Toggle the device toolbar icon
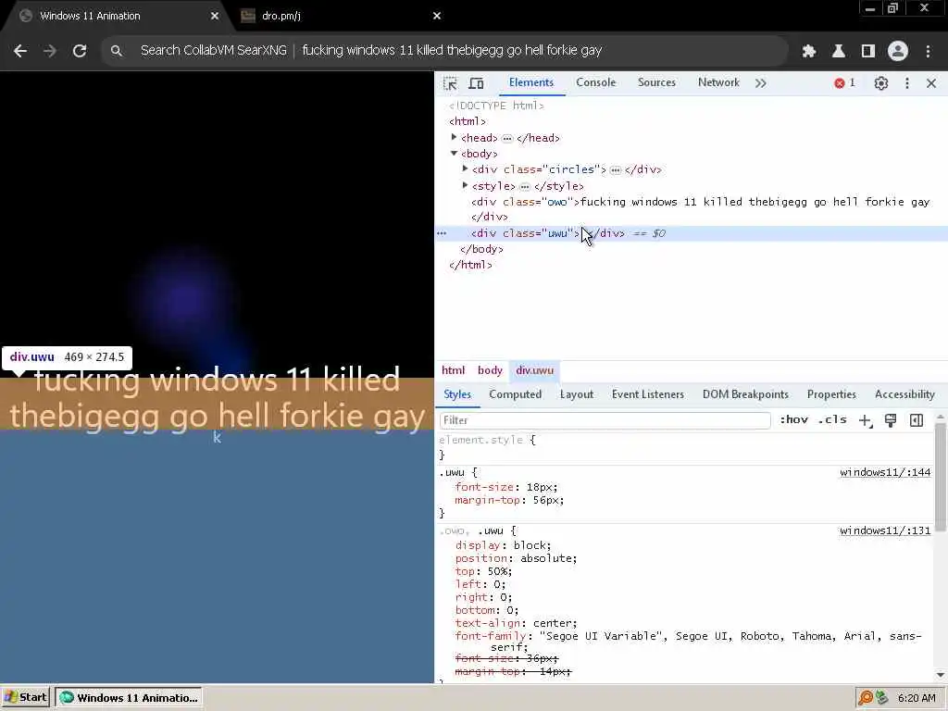The image size is (948, 711). (x=477, y=83)
